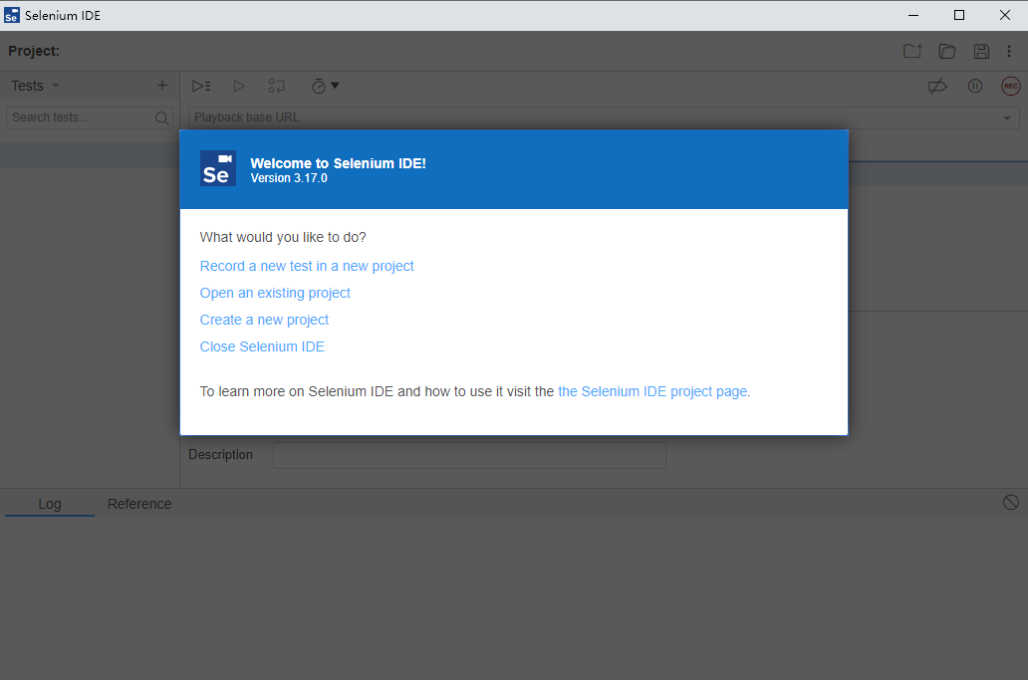Click the Description text field
This screenshot has height=680, width=1028.
click(469, 455)
